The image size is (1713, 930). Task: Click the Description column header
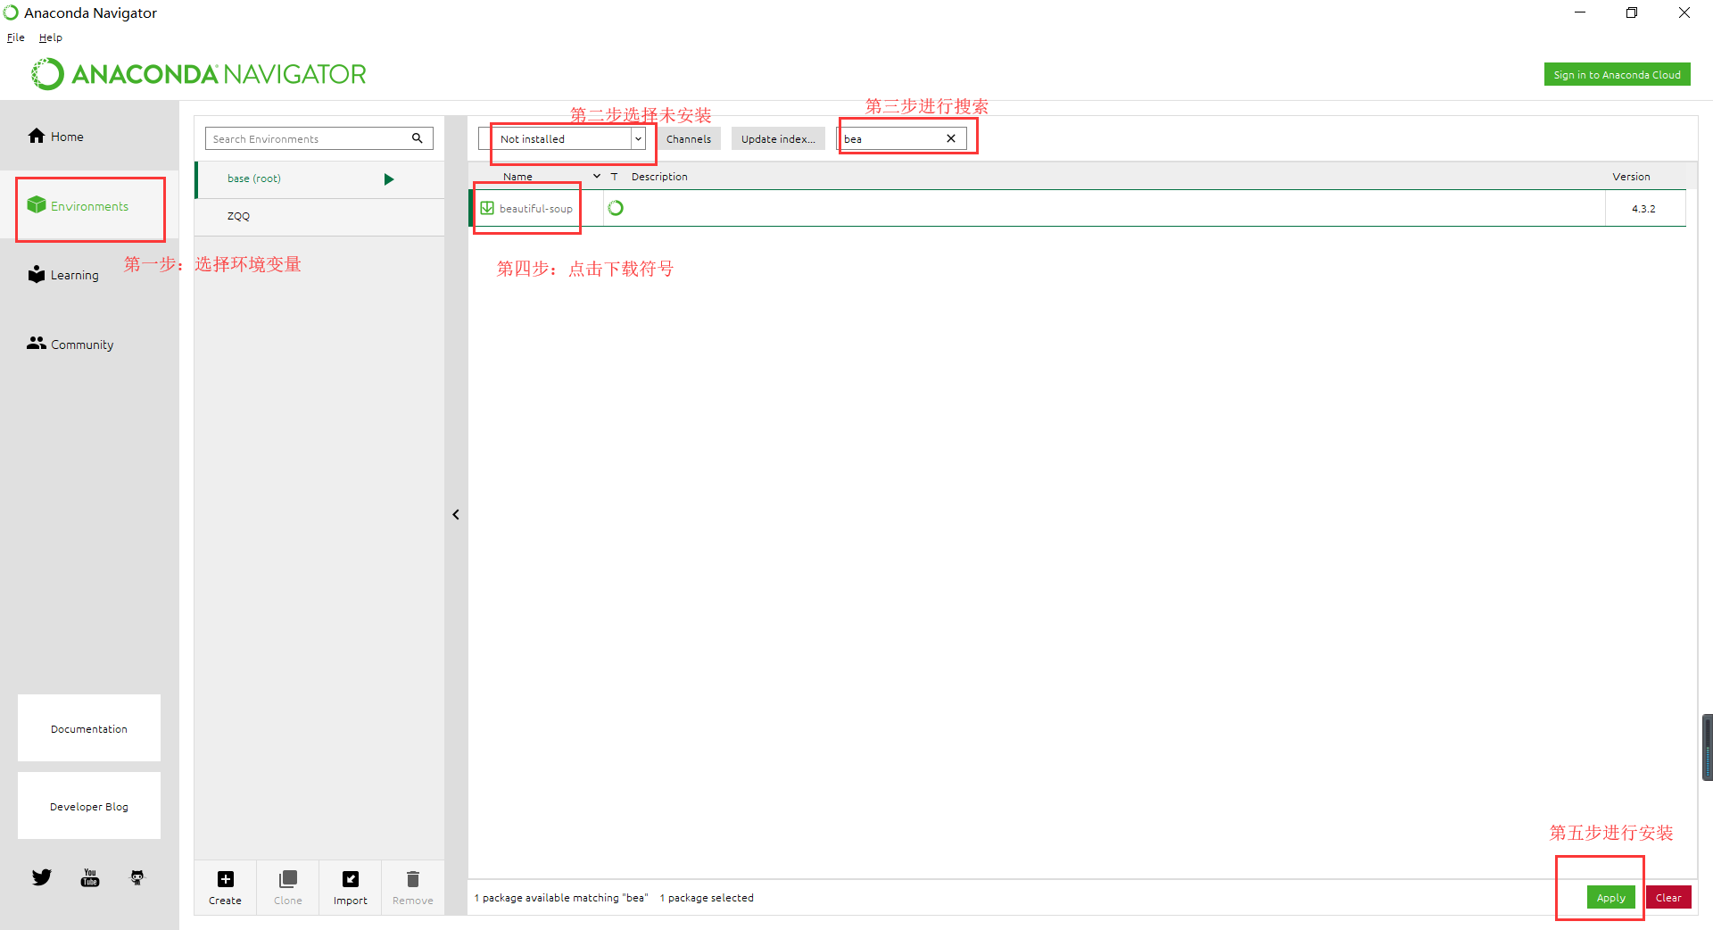click(659, 177)
